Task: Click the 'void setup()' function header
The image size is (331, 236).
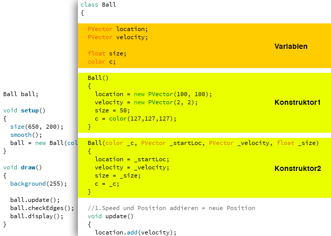Action: [24, 110]
